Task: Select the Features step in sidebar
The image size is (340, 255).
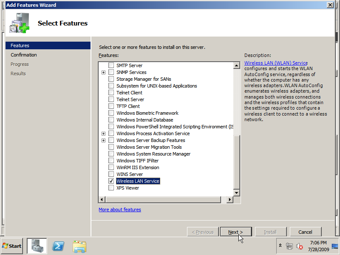Action: point(48,45)
